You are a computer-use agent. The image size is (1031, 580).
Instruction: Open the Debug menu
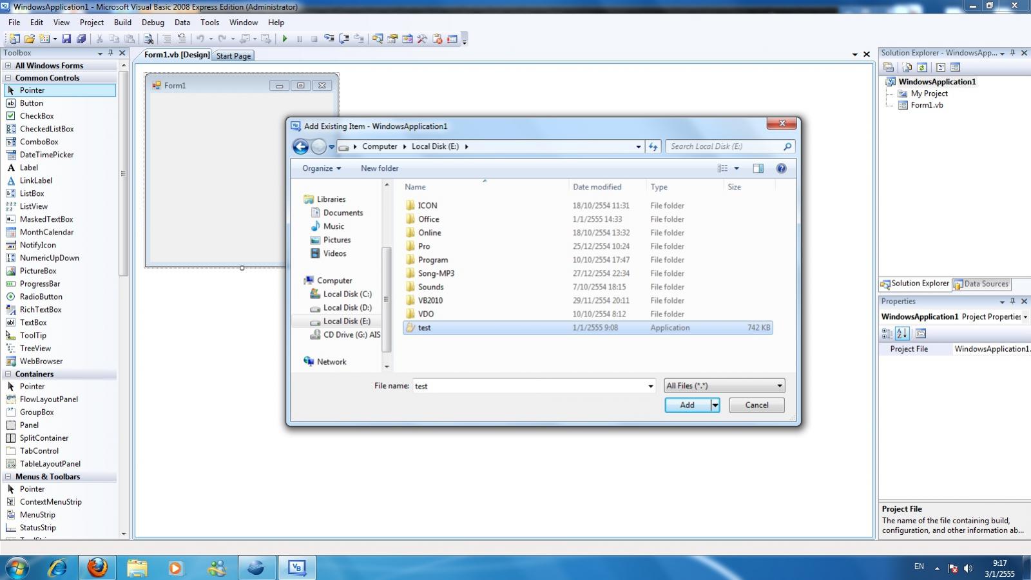pos(153,22)
